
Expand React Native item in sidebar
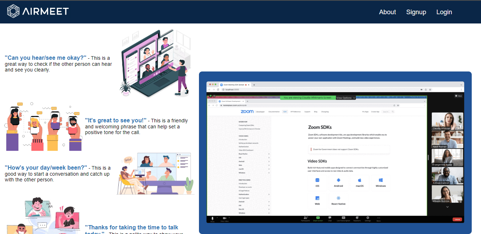coord(269,154)
